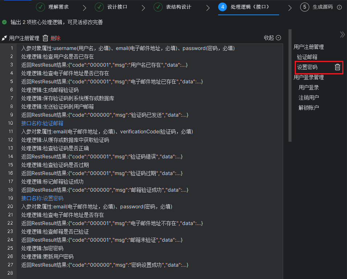Screen dimensions: 347x279
Task: Select the 处理逻辑（接口）step
Action: click(250, 7)
